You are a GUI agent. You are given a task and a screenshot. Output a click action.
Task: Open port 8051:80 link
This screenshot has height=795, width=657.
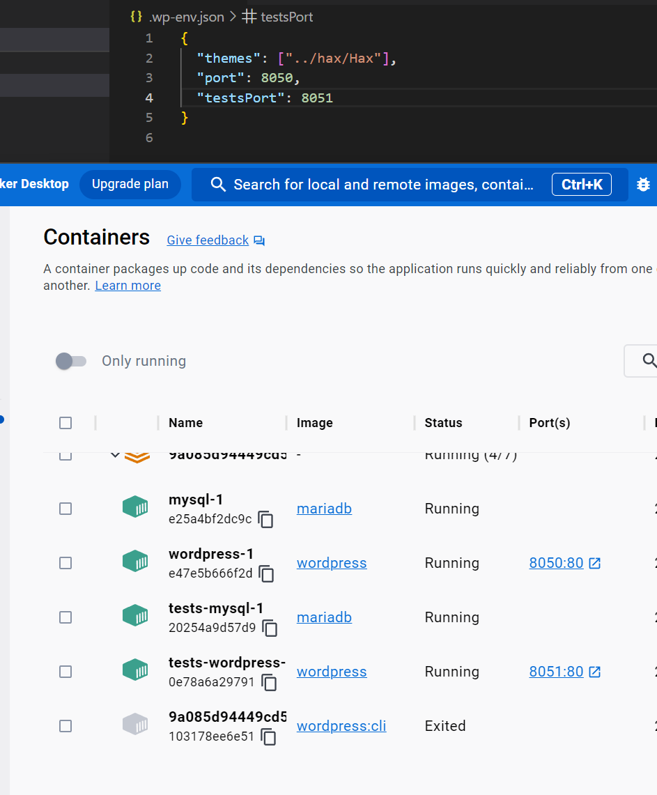pyautogui.click(x=556, y=671)
